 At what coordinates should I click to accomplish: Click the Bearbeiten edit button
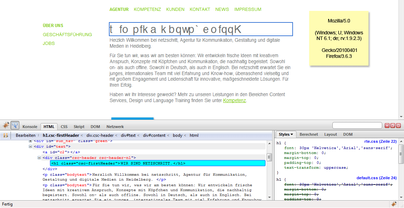tap(25, 135)
